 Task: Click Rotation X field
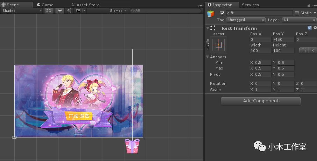click(262, 83)
